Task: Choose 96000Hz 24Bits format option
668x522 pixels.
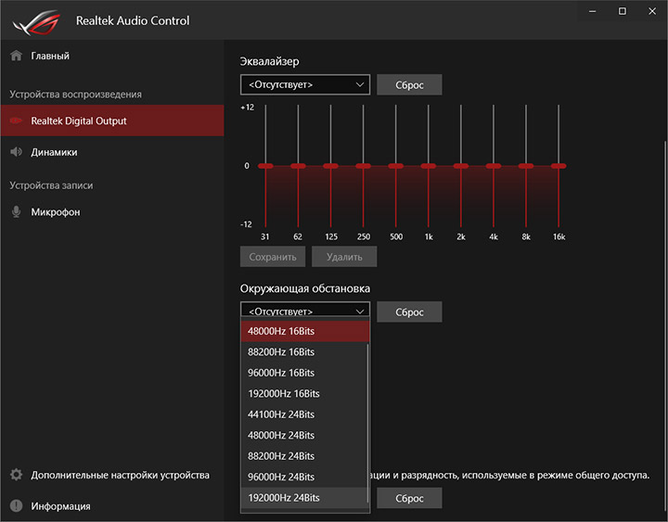Action: pos(303,477)
